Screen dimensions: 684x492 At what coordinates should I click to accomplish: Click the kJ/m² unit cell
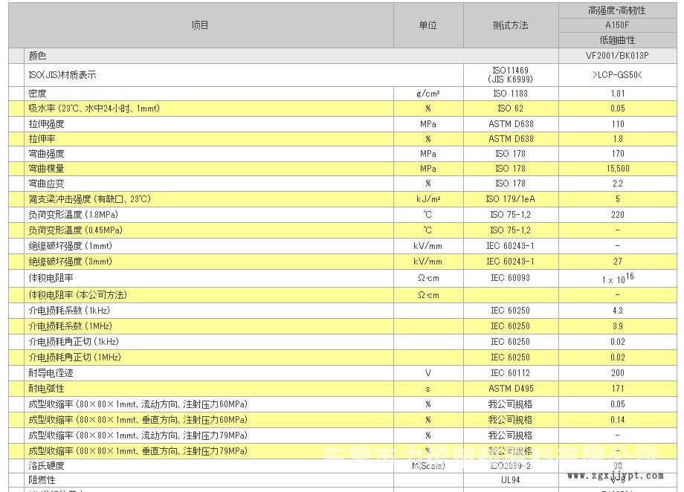[x=427, y=199]
